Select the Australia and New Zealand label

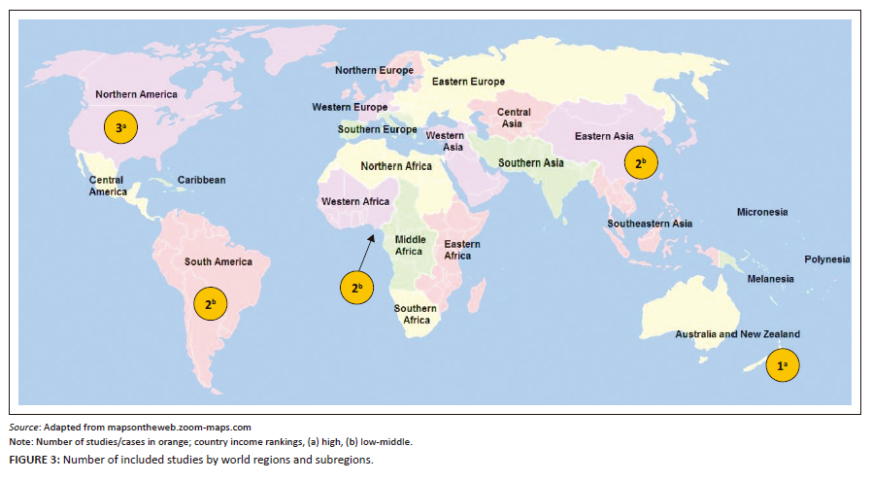[737, 335]
